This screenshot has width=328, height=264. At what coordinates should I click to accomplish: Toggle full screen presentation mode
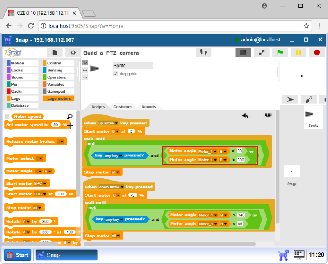pos(262,53)
